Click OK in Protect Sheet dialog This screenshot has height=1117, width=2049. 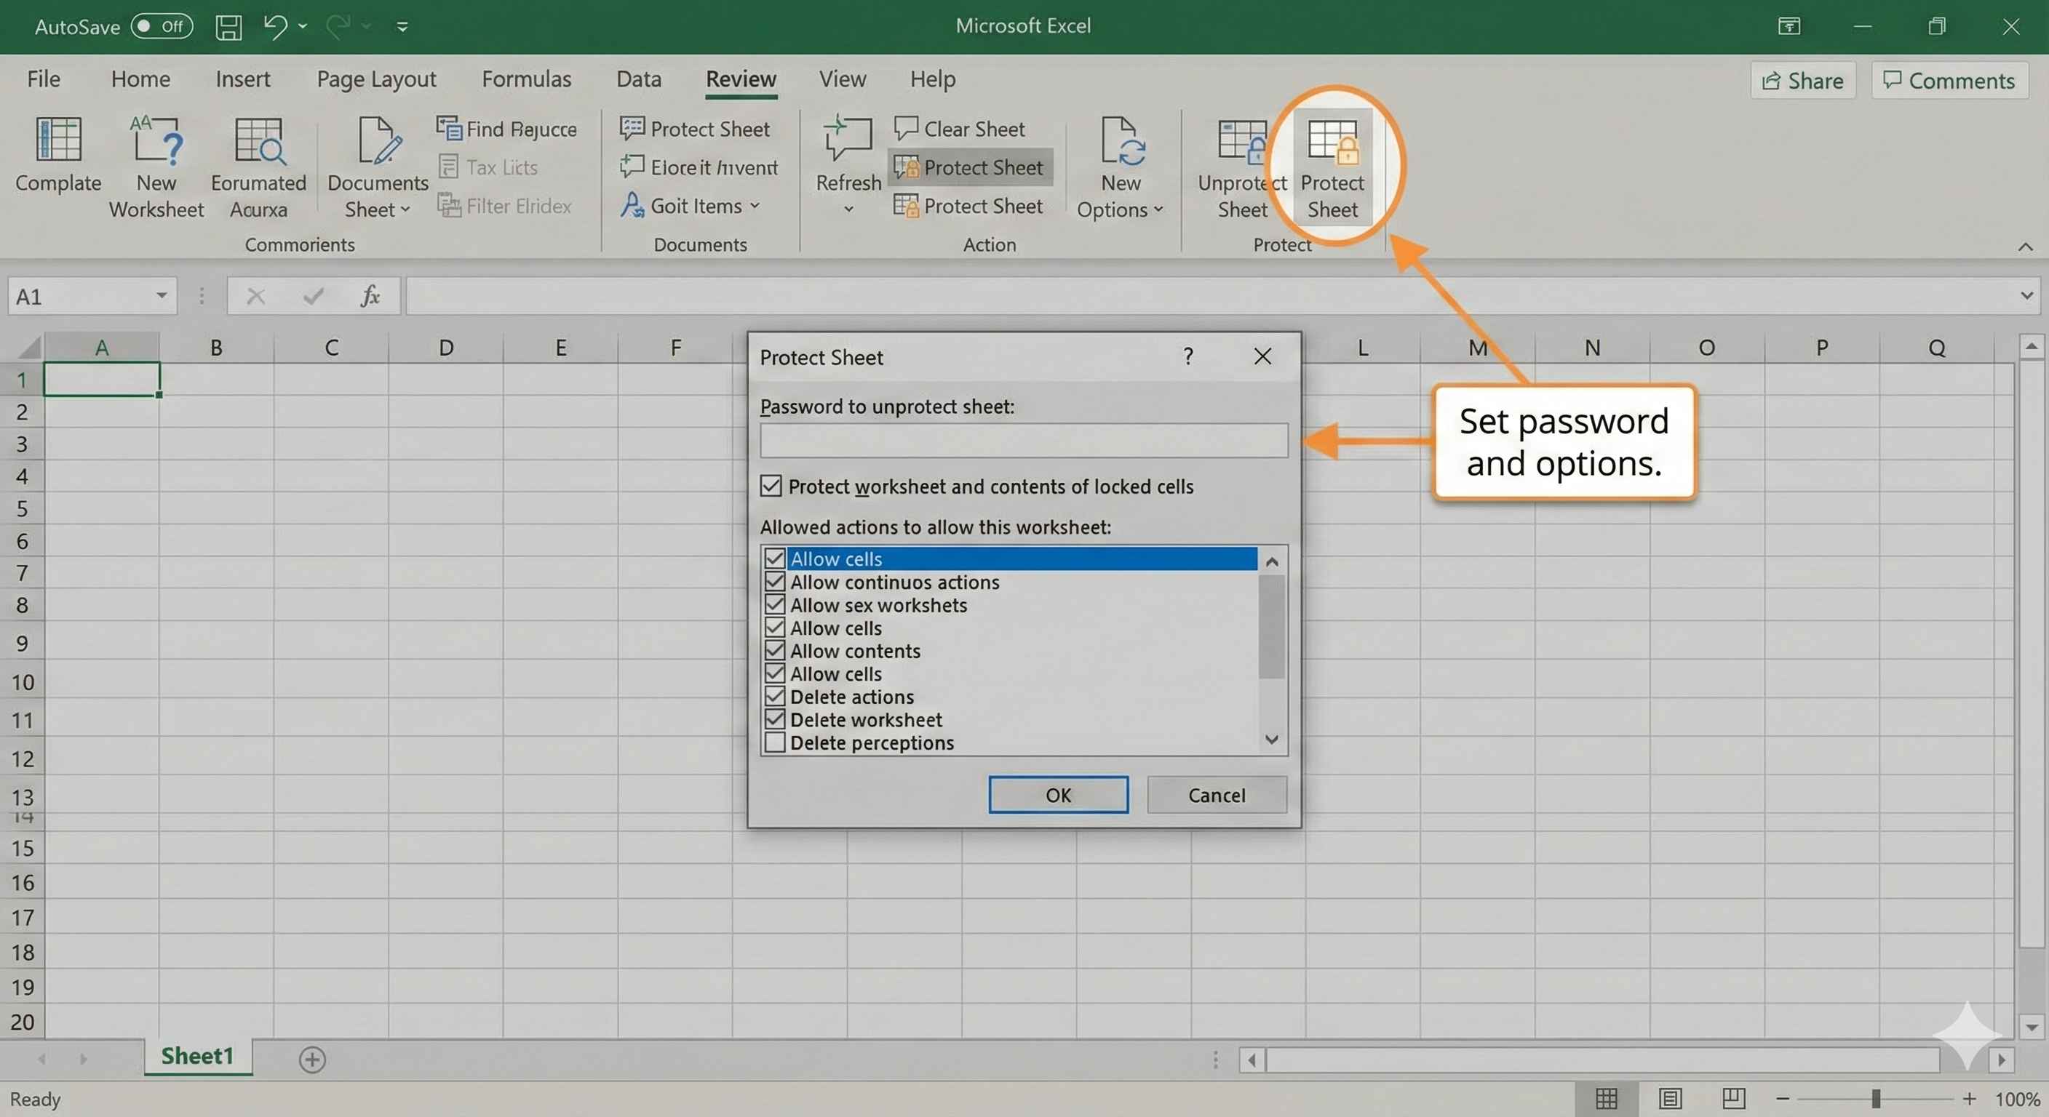(x=1057, y=795)
